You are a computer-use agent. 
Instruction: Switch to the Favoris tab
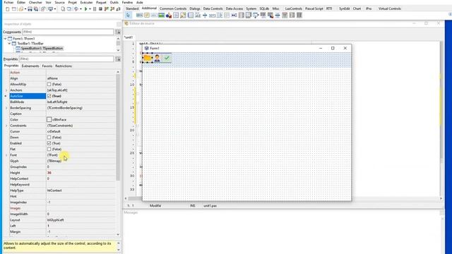[47, 66]
